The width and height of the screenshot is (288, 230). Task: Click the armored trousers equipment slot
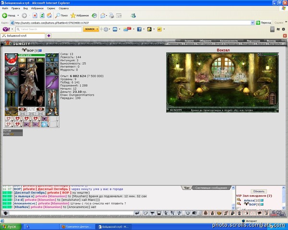coord(52,98)
